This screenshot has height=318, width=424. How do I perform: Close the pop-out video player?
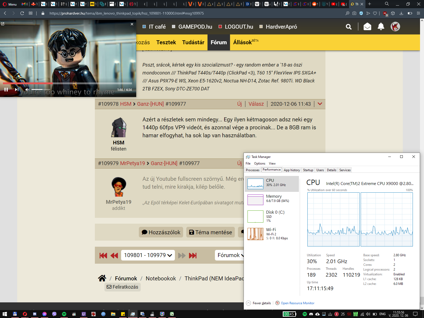click(132, 24)
